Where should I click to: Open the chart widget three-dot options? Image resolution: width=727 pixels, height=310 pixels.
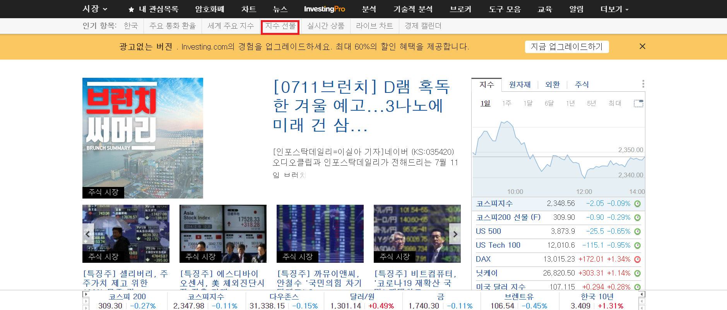point(643,84)
